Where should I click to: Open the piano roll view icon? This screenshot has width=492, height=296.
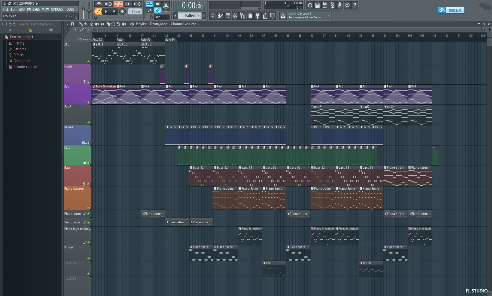click(x=220, y=16)
